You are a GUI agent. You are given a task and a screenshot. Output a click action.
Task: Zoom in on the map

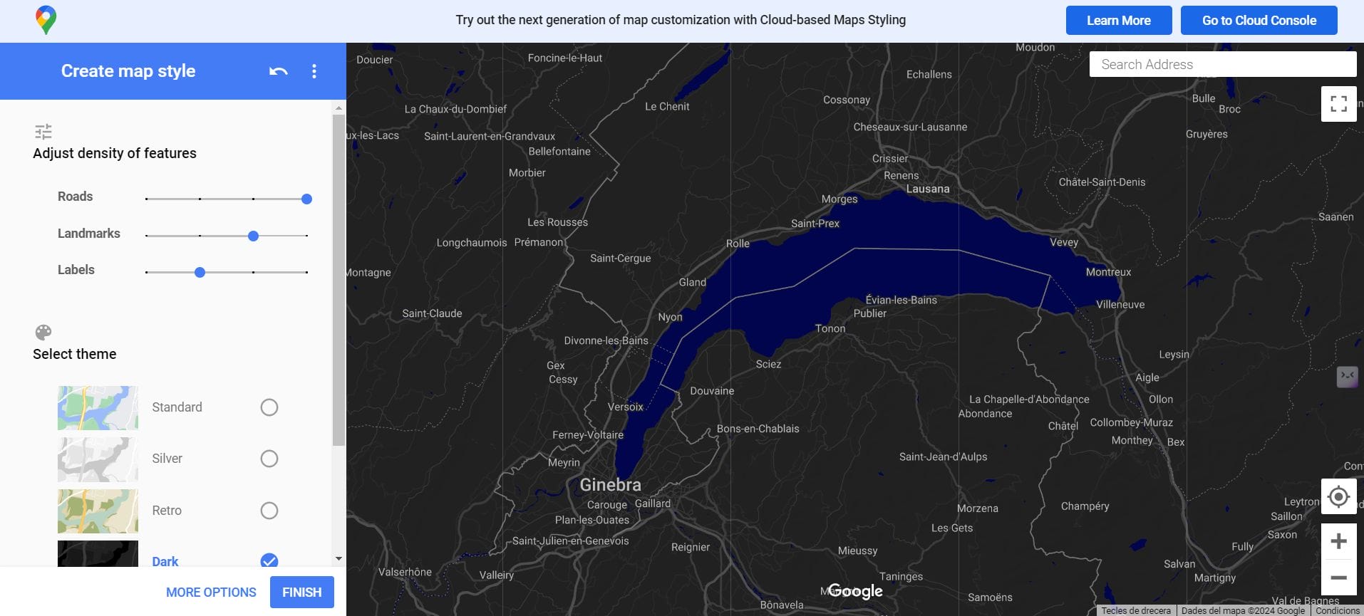point(1338,541)
